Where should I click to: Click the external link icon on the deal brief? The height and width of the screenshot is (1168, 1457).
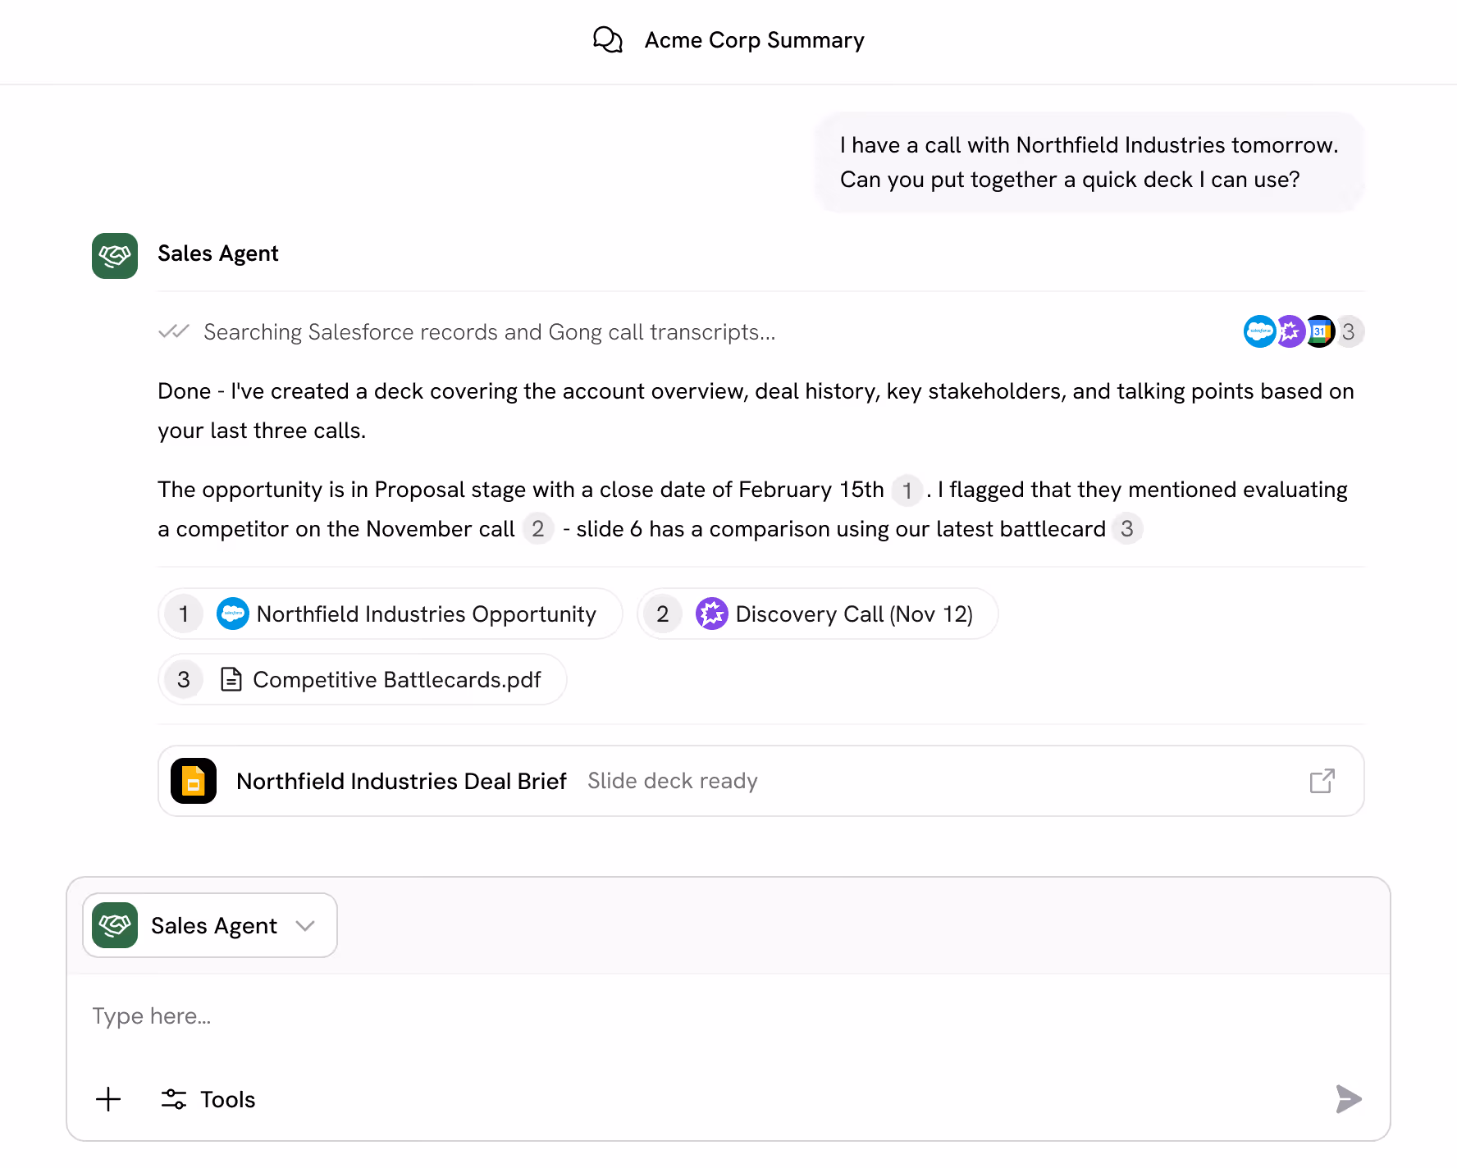(1322, 781)
